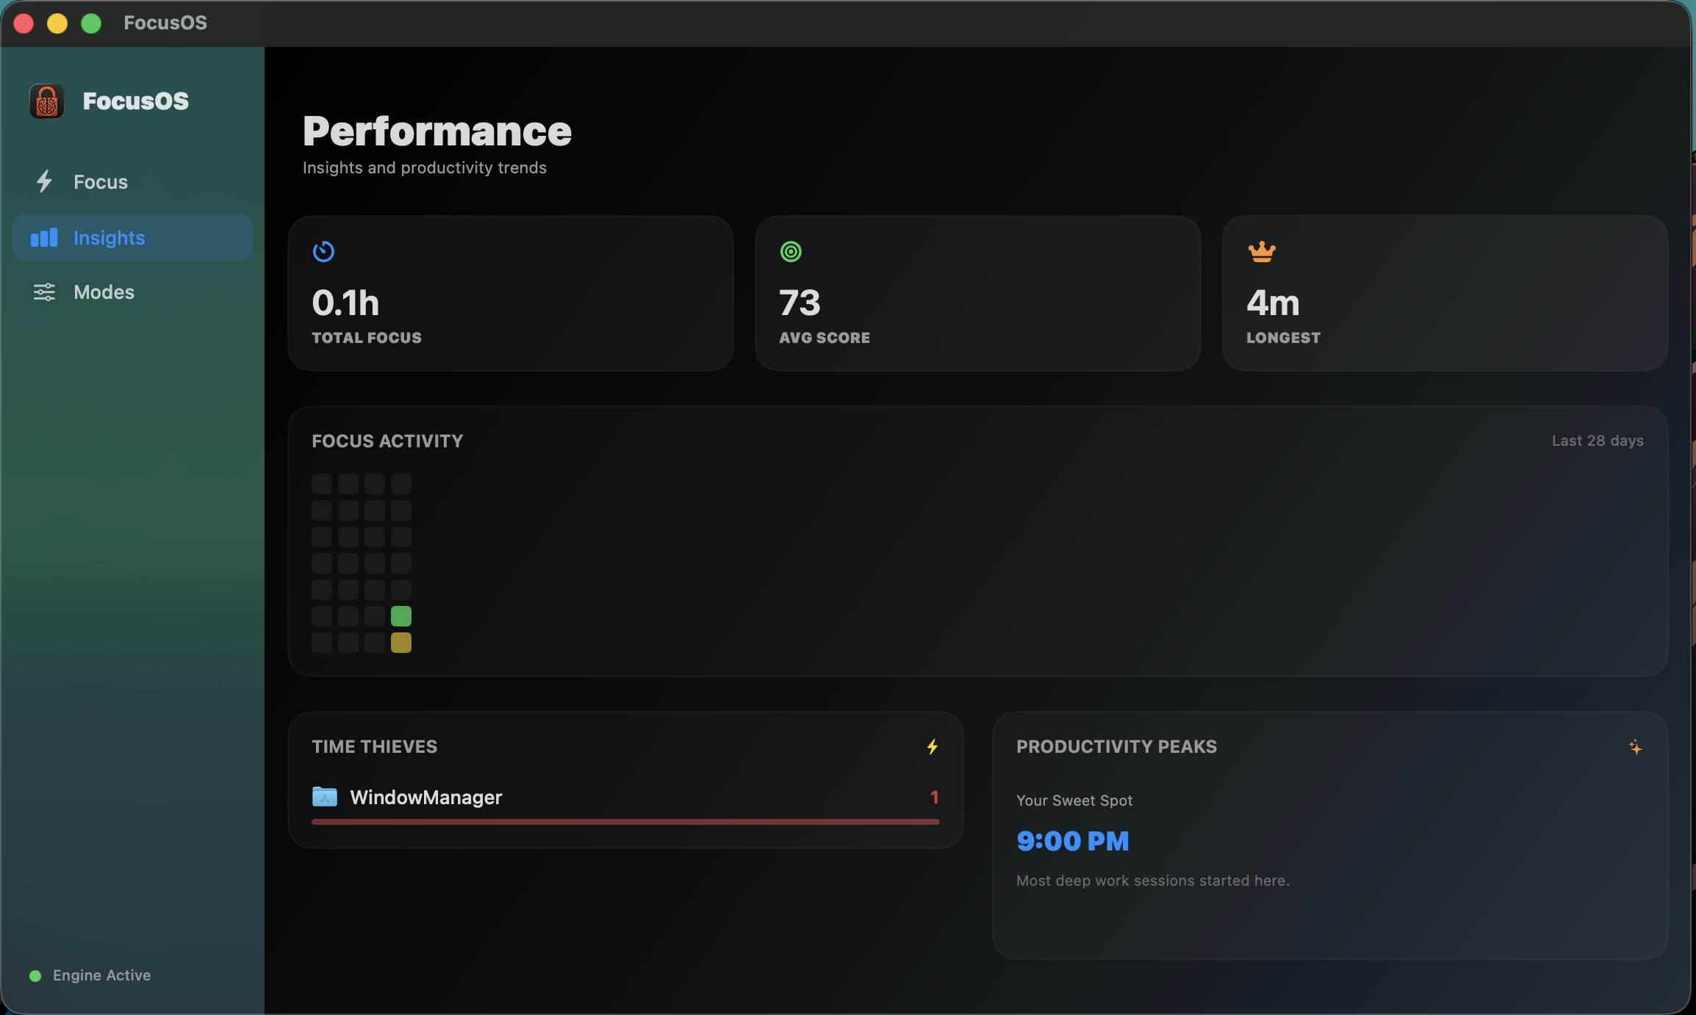
Task: Click the sparkle icon in Productivity Peaks
Action: [1636, 747]
